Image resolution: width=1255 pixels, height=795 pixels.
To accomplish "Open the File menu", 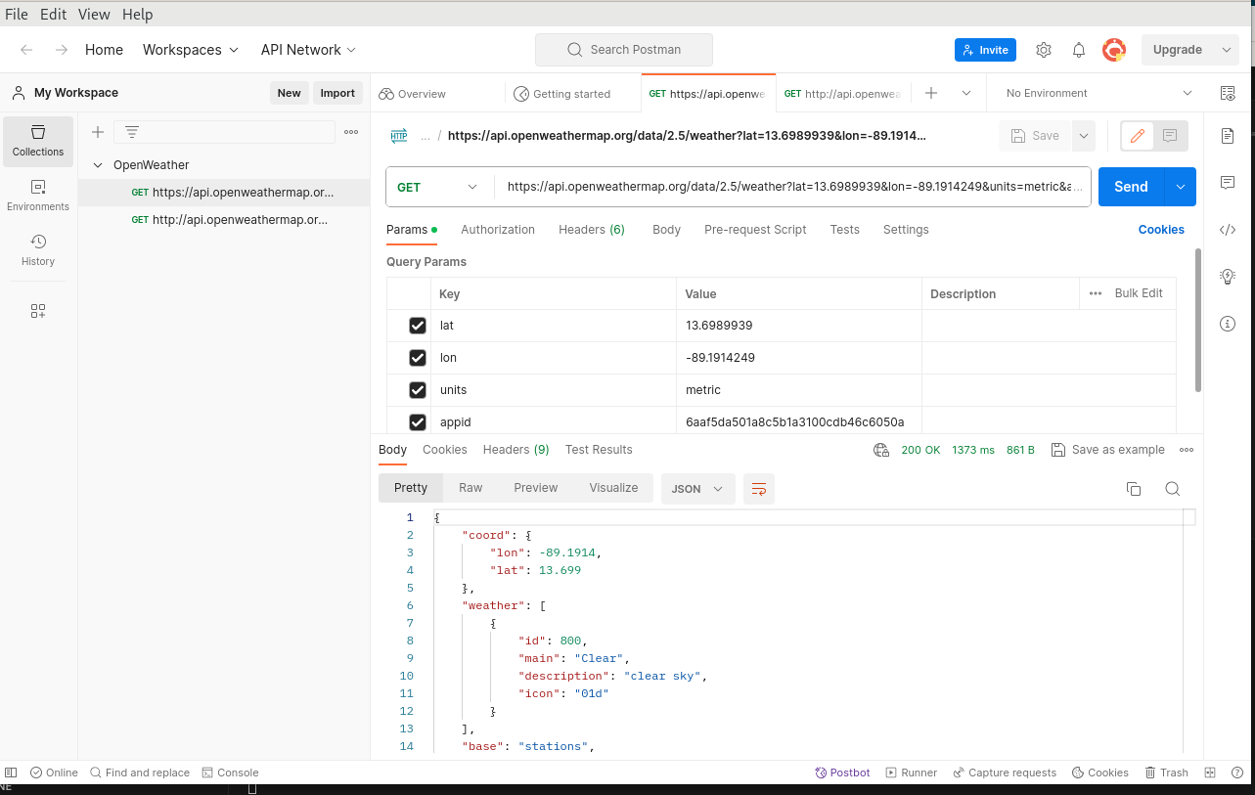I will pyautogui.click(x=17, y=14).
